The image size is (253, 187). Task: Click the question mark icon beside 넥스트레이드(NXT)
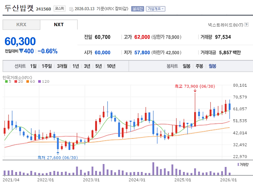[246, 25]
